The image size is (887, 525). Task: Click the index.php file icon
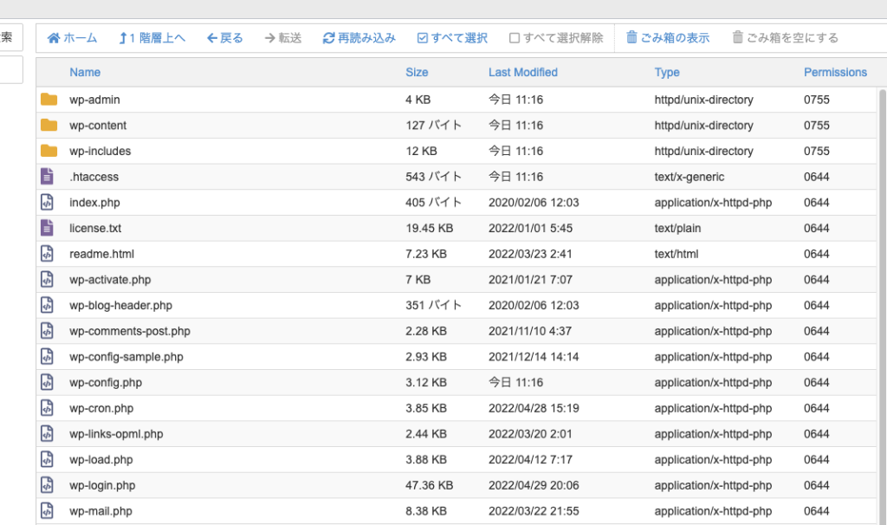tap(47, 203)
